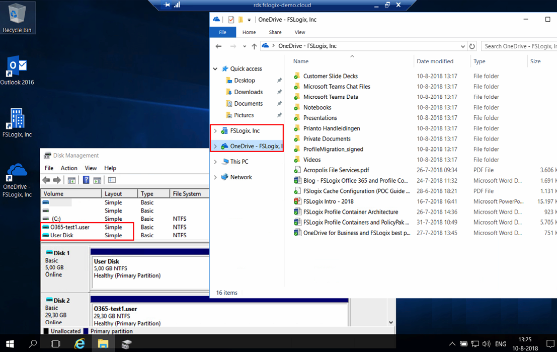This screenshot has width=557, height=352.
Task: Select Disk 1 User Disk partition
Action: (x=150, y=272)
